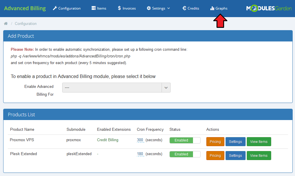Click the Add Product panel heading

point(21,36)
